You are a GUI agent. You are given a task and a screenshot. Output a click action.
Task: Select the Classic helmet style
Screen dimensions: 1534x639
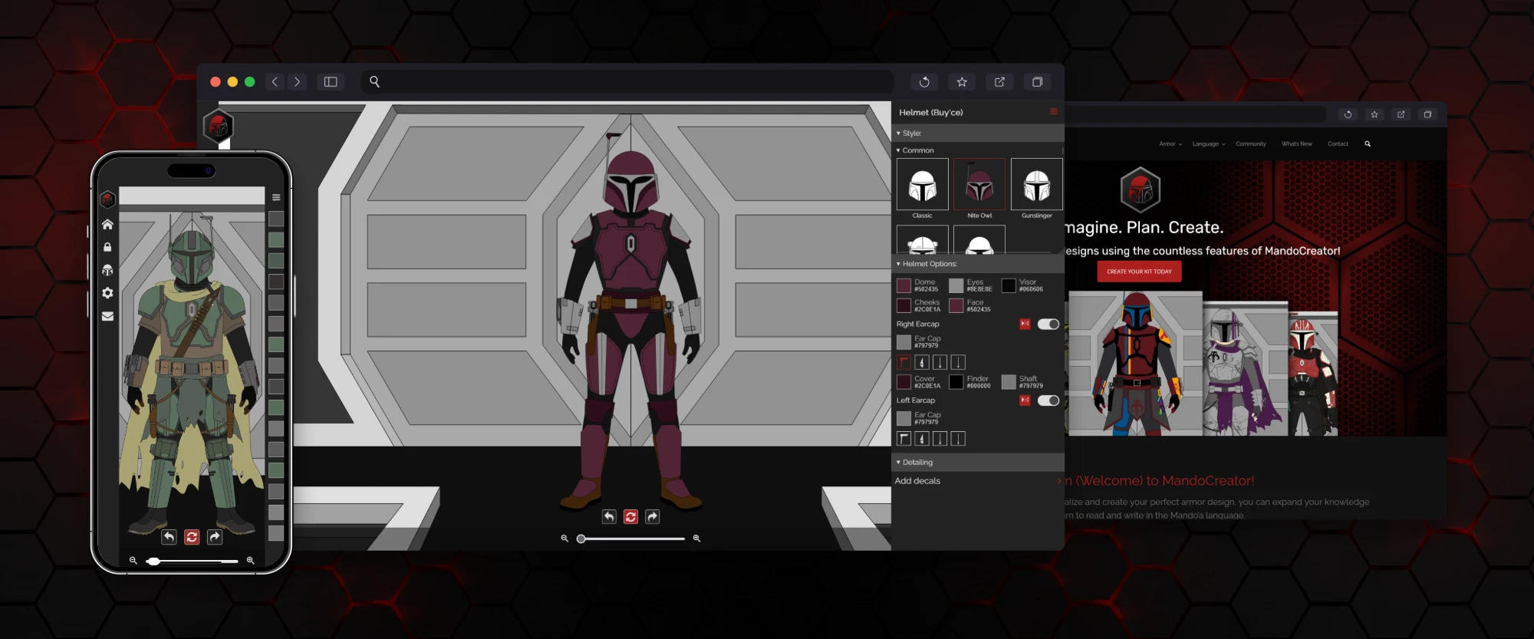[923, 184]
